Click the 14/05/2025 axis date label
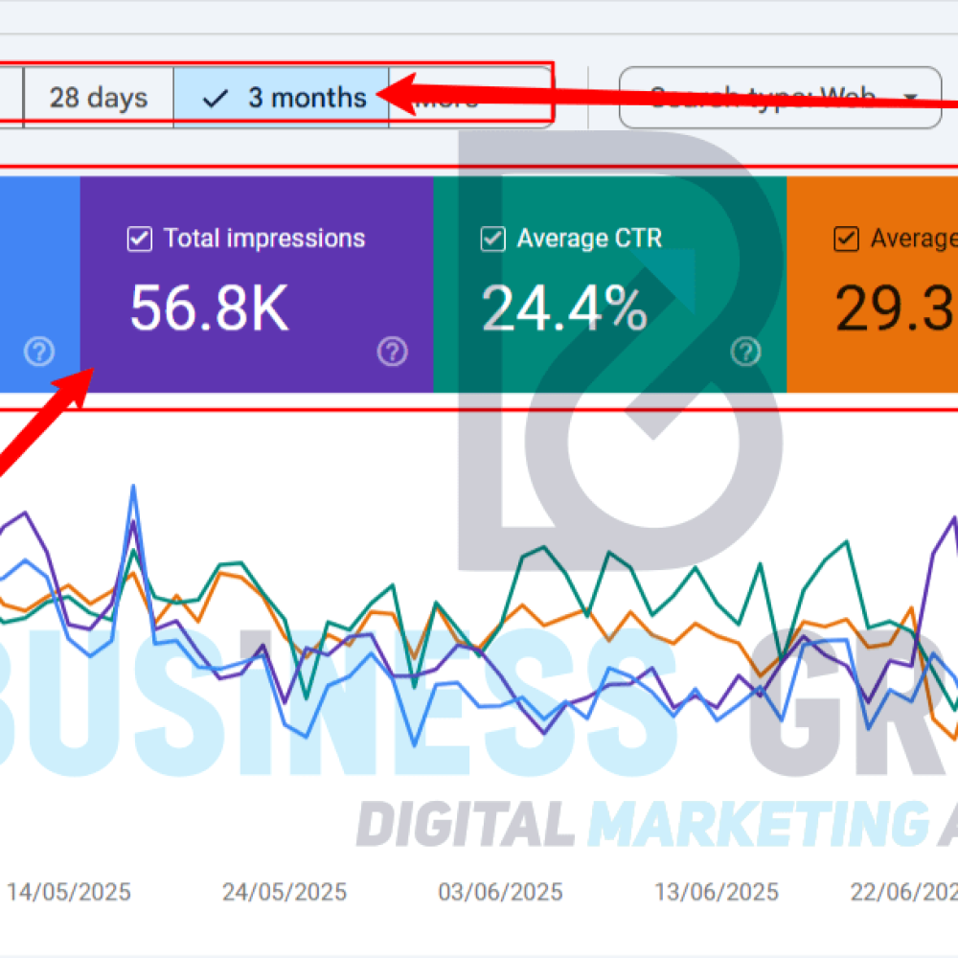The width and height of the screenshot is (958, 958). 68,892
